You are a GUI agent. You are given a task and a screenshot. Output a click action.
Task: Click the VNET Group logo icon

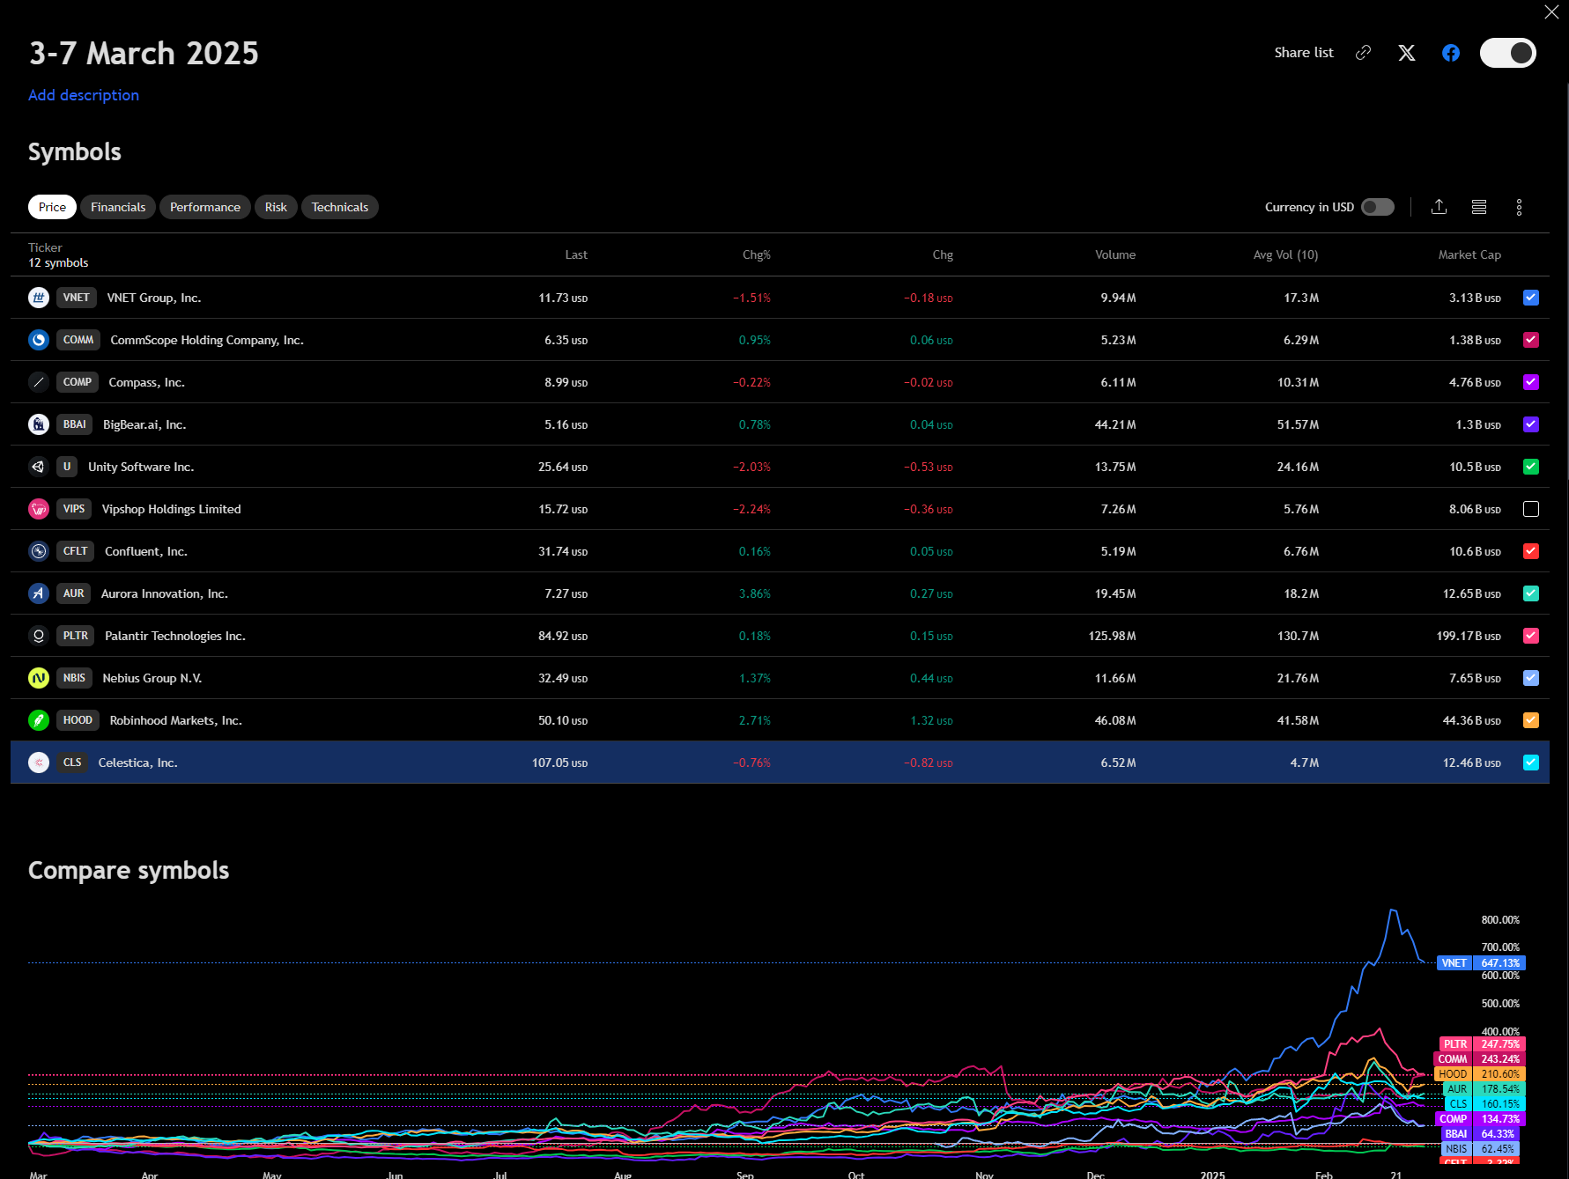[x=39, y=298]
